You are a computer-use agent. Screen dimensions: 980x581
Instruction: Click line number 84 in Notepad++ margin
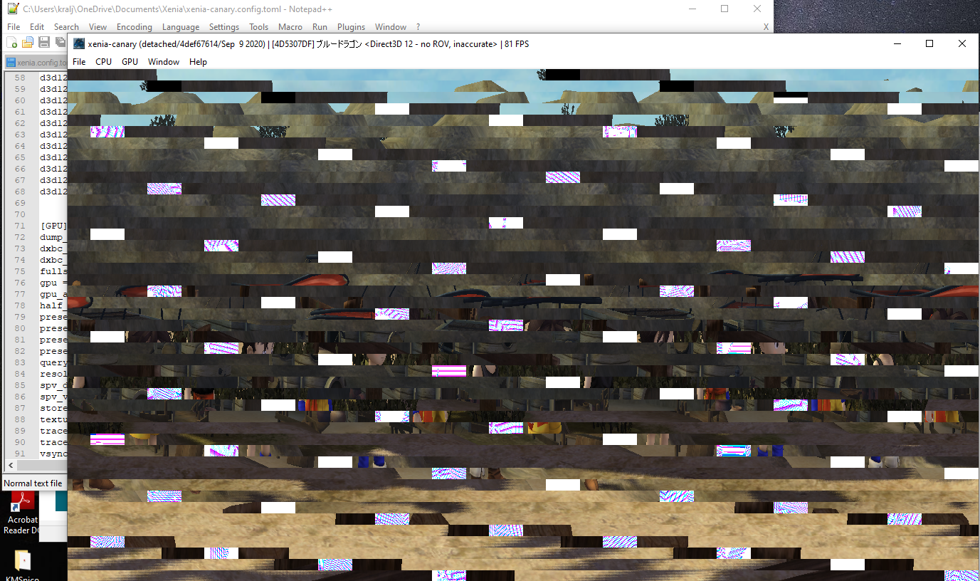tap(20, 374)
